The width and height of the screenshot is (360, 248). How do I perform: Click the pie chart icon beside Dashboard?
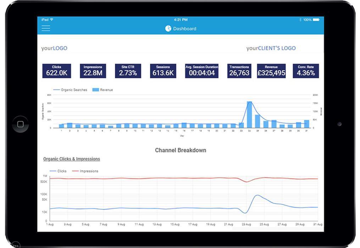click(168, 28)
